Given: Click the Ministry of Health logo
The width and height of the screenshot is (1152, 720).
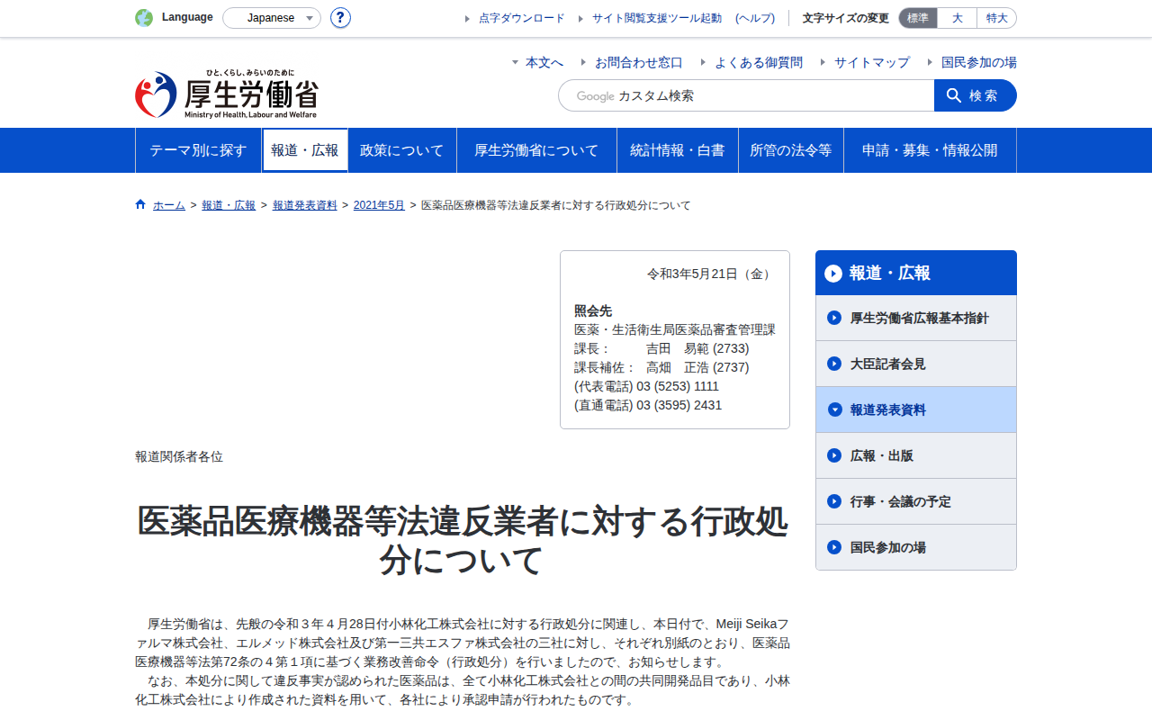Looking at the screenshot, I should click(227, 94).
